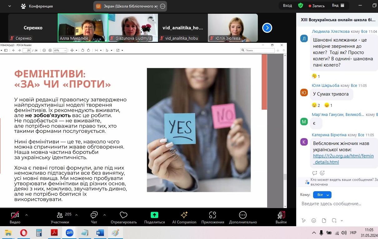
Task: Open r2u.org.ua link in chat
Action: pyautogui.click(x=343, y=159)
